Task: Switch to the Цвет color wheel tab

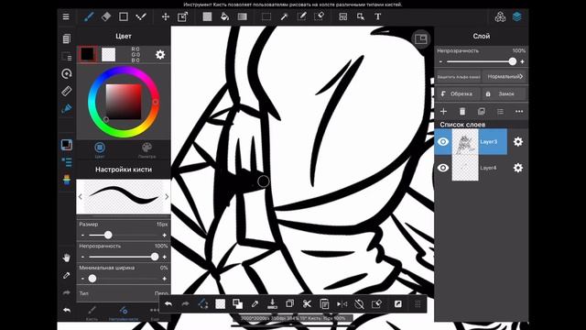Action: 100,150
